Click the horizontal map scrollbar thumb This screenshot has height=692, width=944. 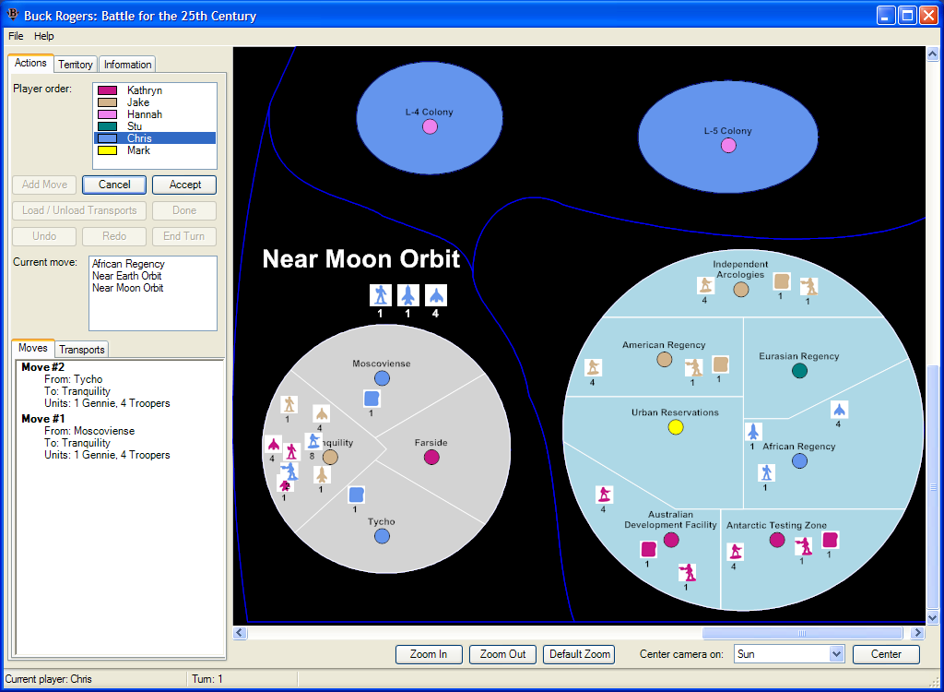[802, 633]
